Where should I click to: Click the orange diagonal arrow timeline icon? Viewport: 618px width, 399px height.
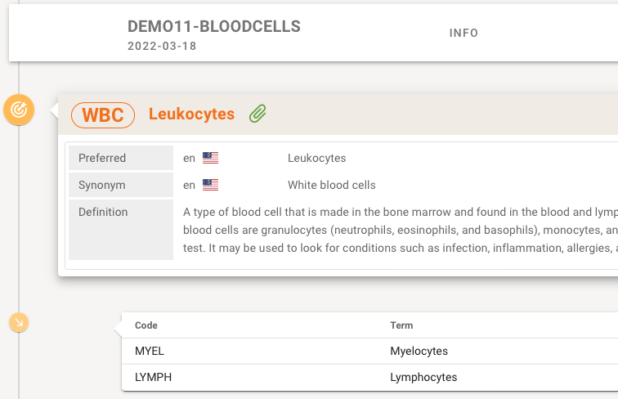click(19, 323)
